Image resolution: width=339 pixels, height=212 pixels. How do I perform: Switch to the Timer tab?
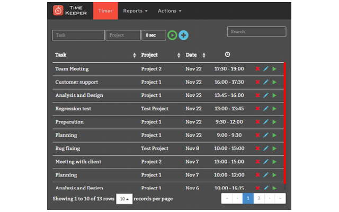[x=105, y=11]
